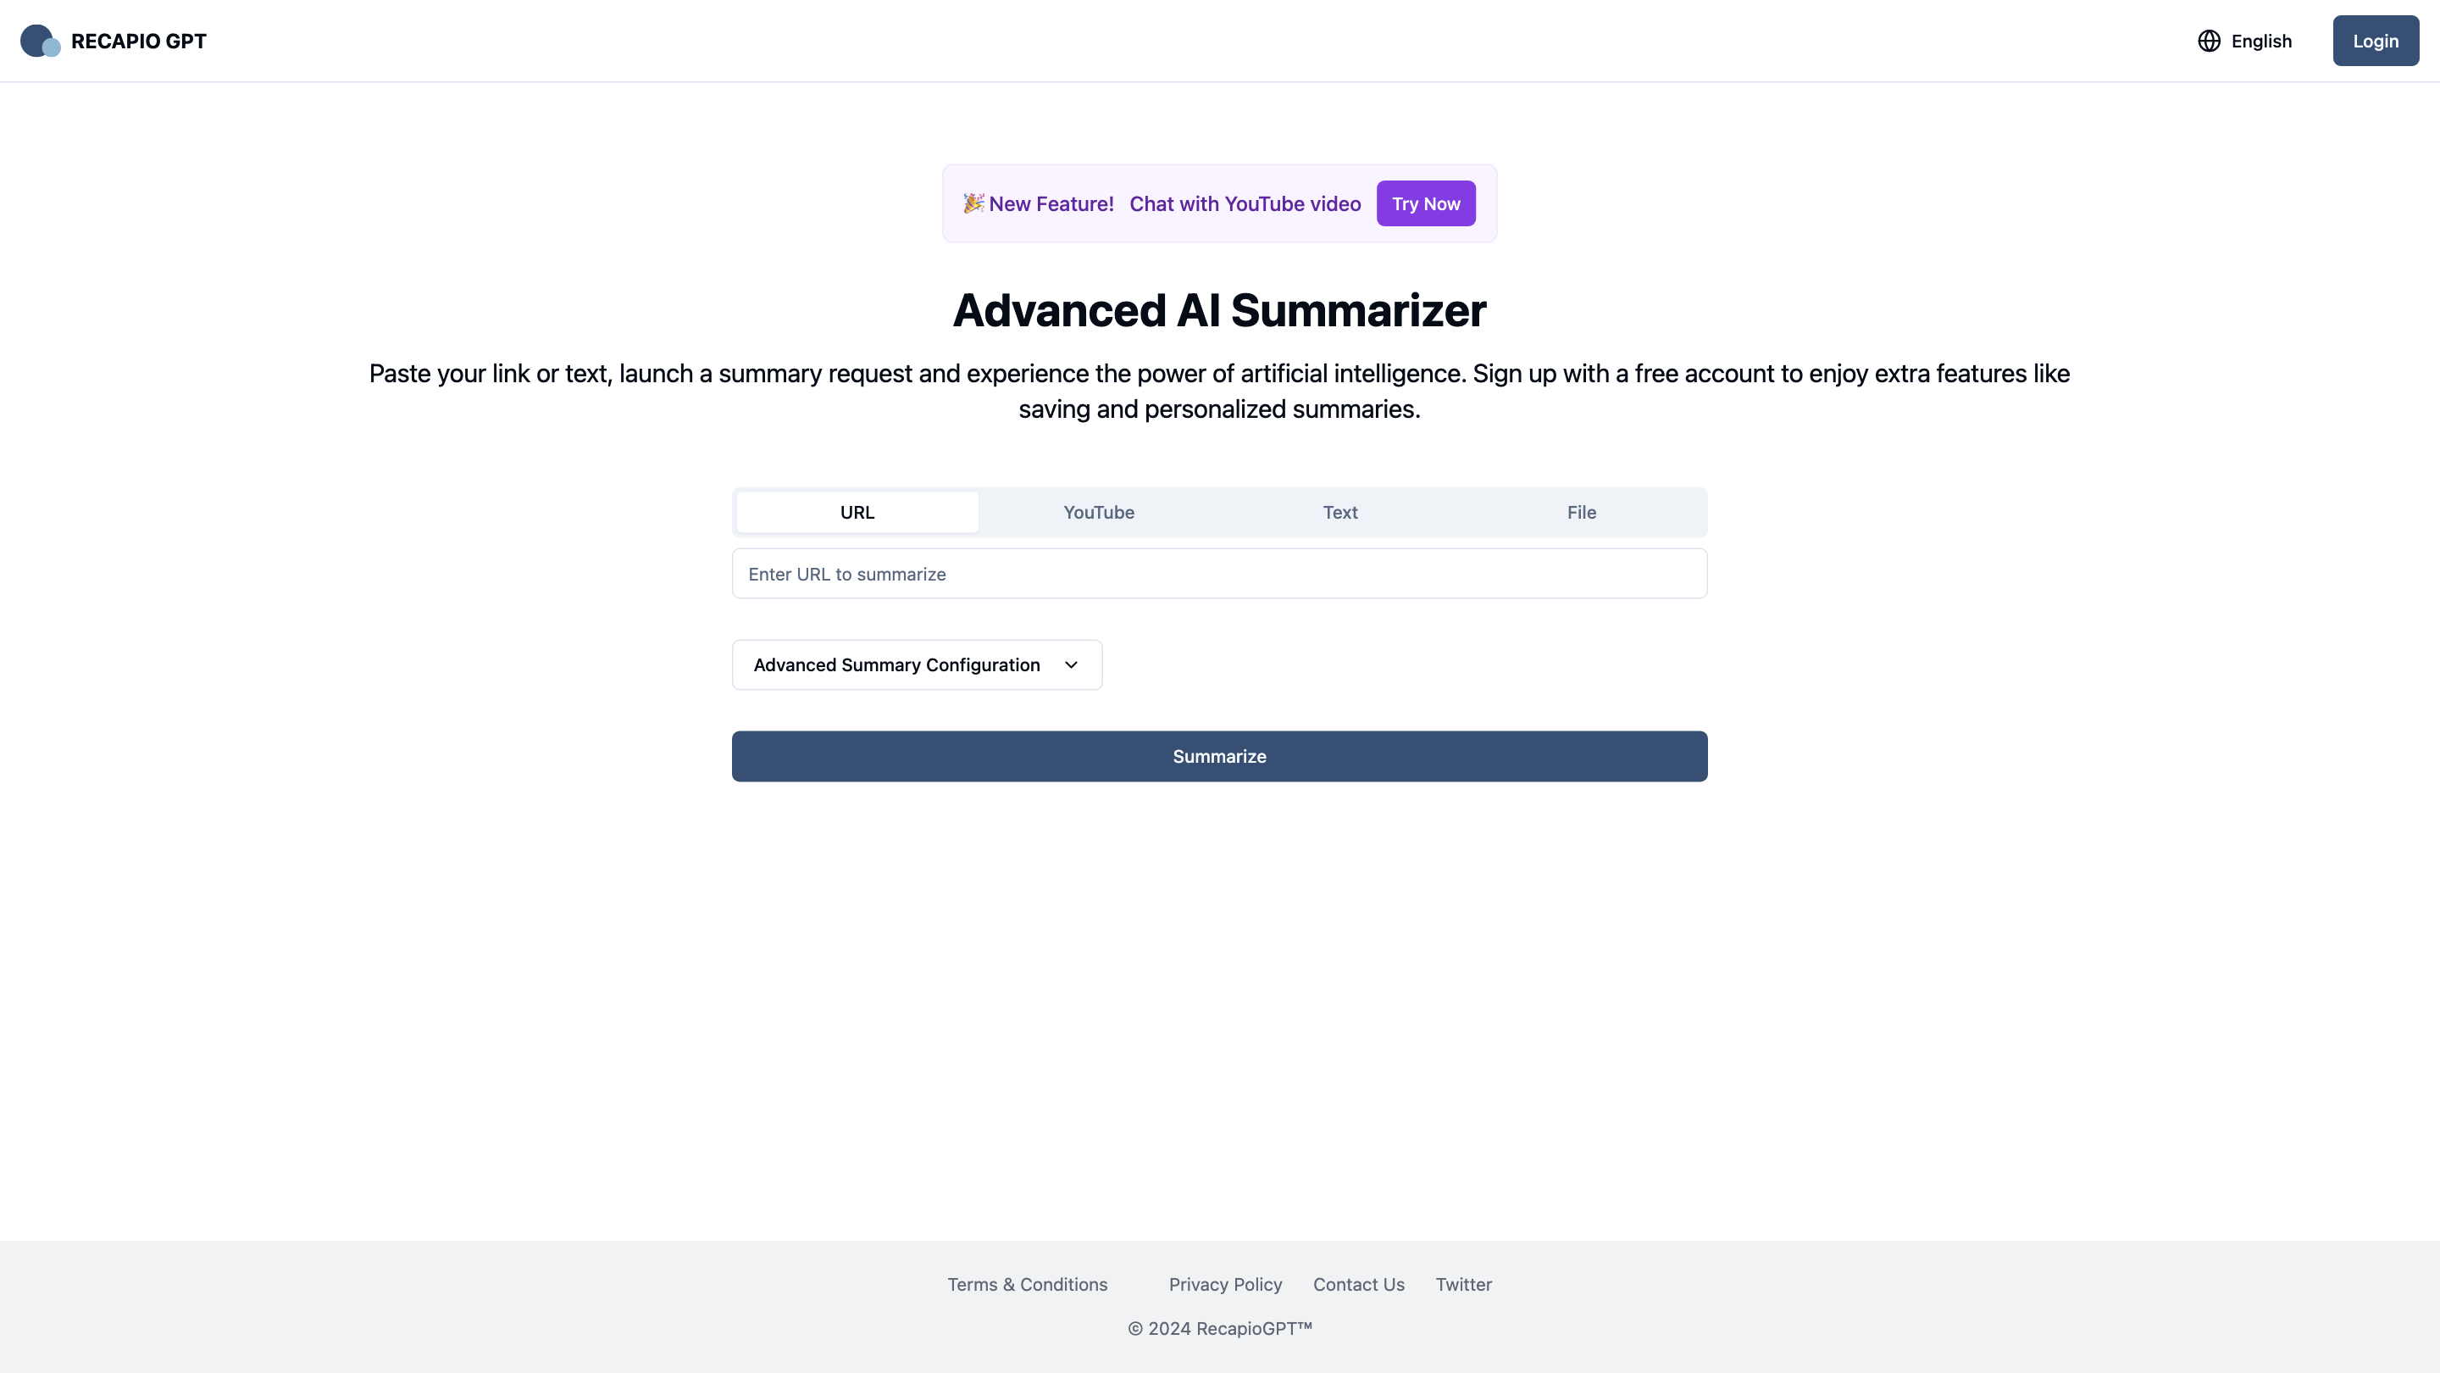
Task: Open the Privacy Policy link
Action: [1225, 1285]
